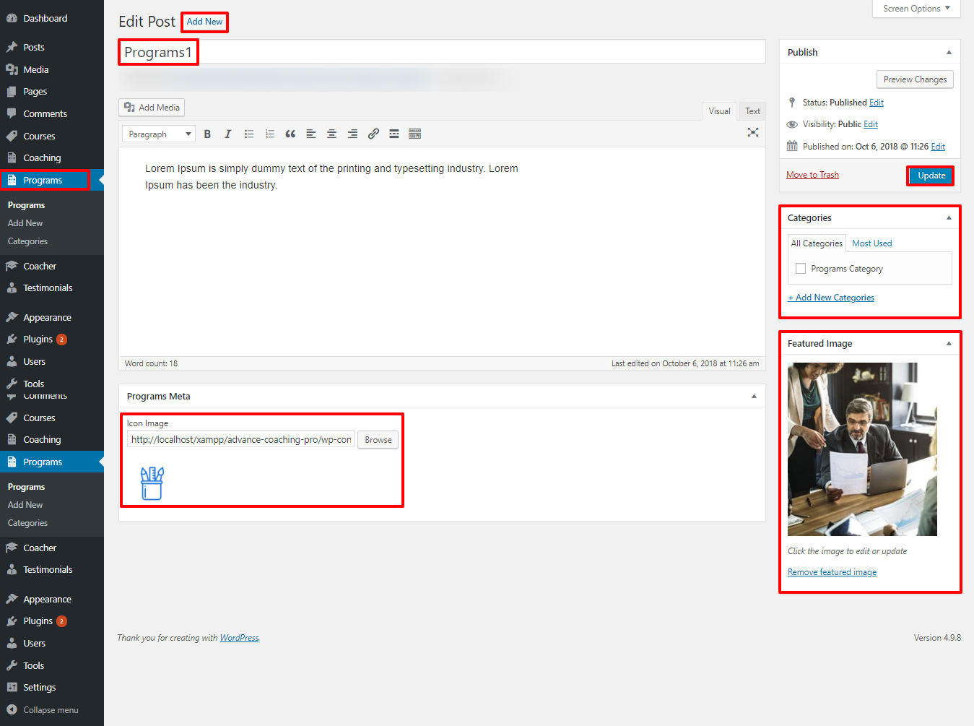Enter distraction-free writing mode

point(753,132)
